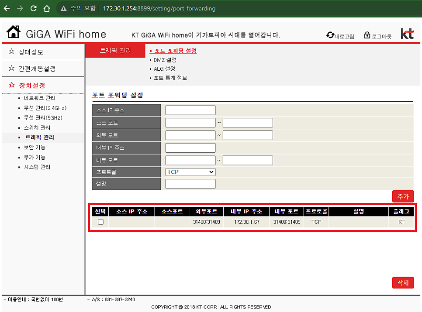Screen dimensions: 422x312
Task: Focus the 소스 IP 주소 input field
Action: click(x=190, y=110)
